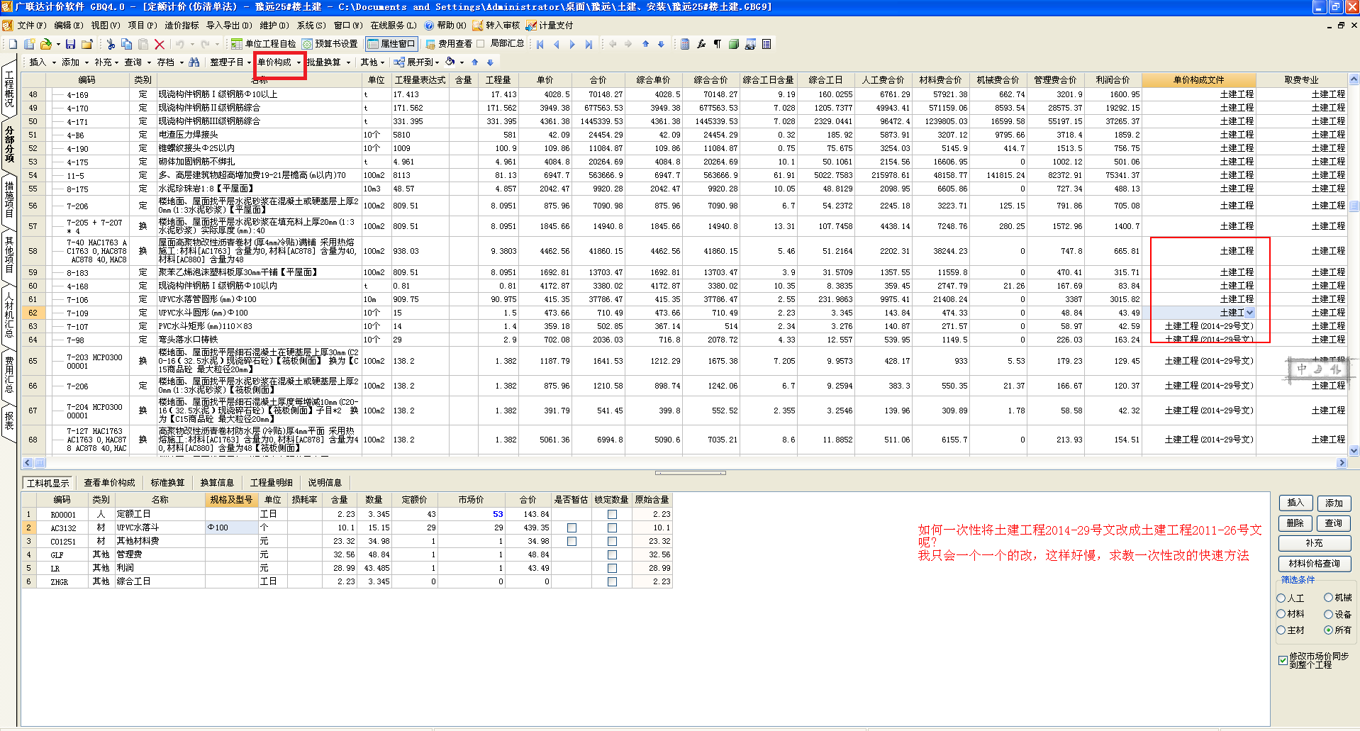Toggle the 局部汇总 checkbox
The height and width of the screenshot is (731, 1360).
(x=481, y=44)
